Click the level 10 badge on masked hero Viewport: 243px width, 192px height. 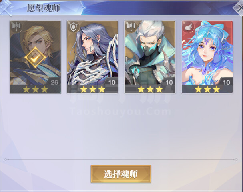[x=169, y=82]
